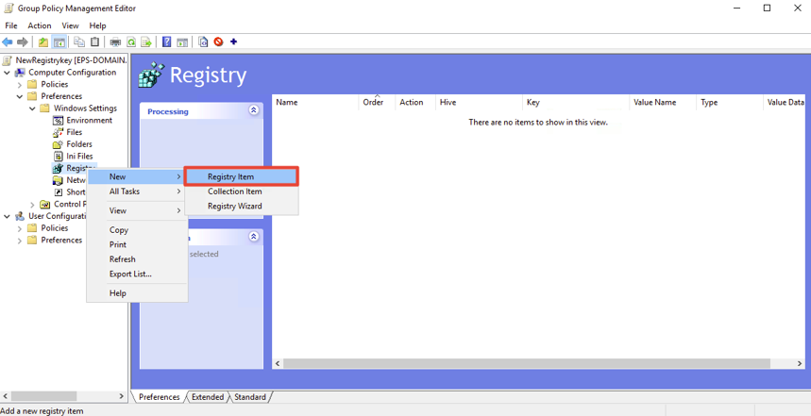Choose Registry Wizard from New submenu
The width and height of the screenshot is (811, 416).
[242, 206]
